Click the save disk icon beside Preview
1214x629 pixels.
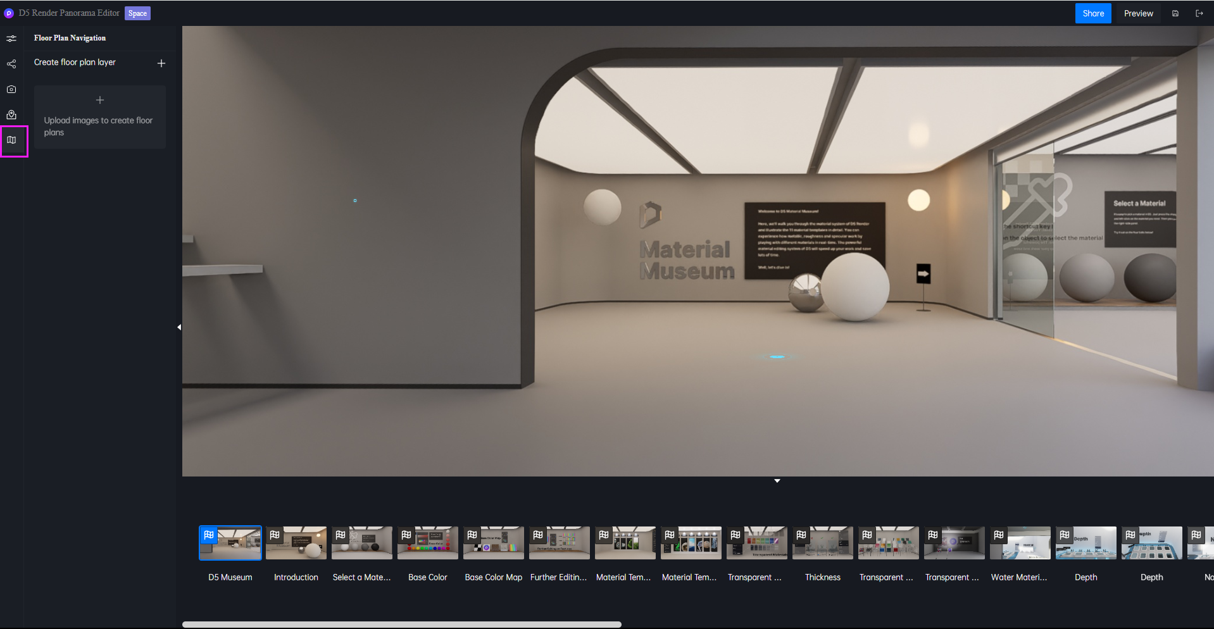tap(1175, 13)
